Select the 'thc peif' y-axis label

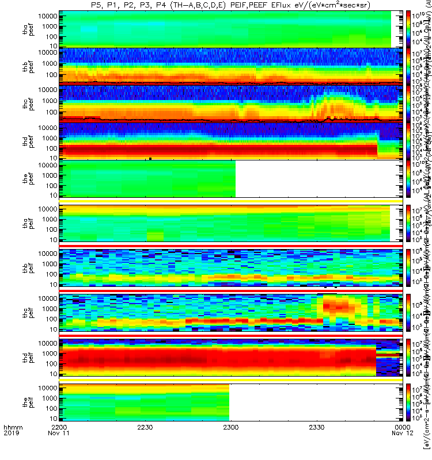[28, 313]
